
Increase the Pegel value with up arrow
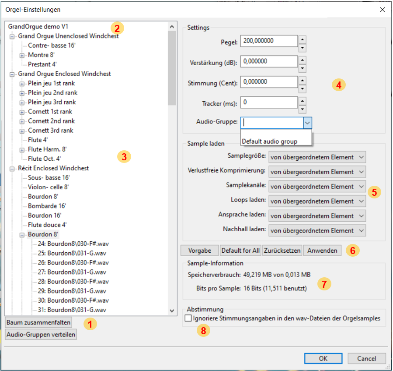tap(302, 39)
